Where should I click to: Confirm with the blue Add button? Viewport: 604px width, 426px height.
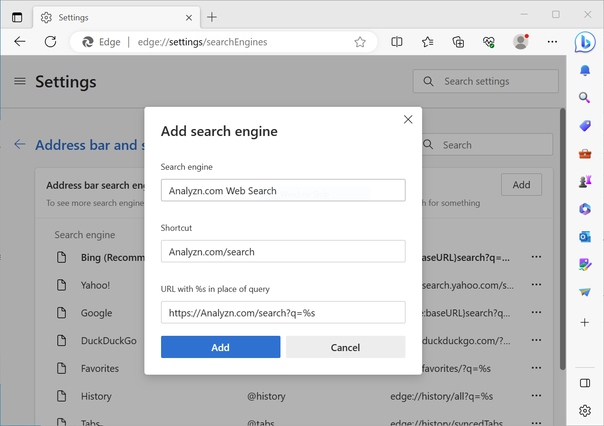click(221, 347)
